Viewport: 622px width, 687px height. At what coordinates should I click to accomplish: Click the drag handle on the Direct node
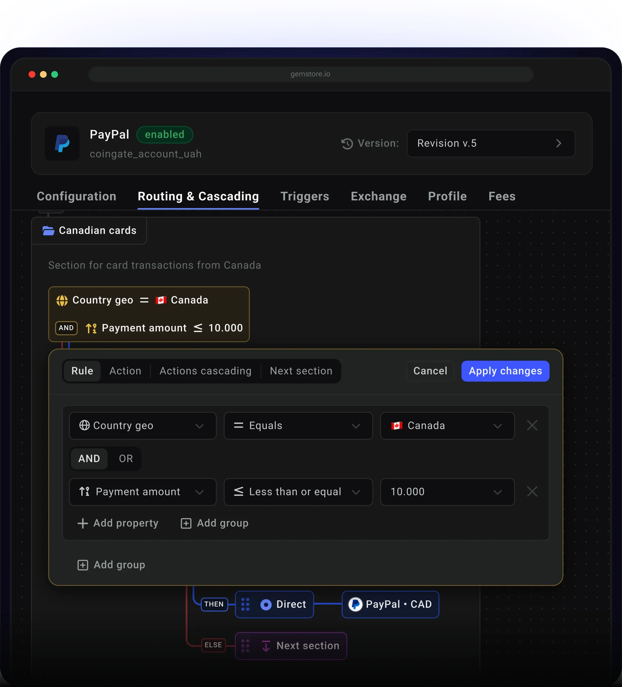tap(245, 604)
